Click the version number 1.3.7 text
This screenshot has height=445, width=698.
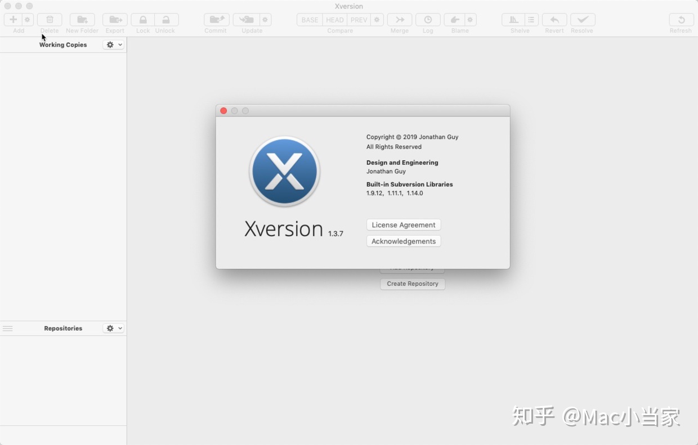pyautogui.click(x=335, y=233)
